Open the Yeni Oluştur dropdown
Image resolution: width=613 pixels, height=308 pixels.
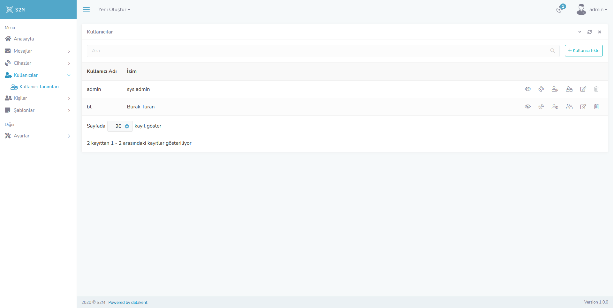click(114, 10)
